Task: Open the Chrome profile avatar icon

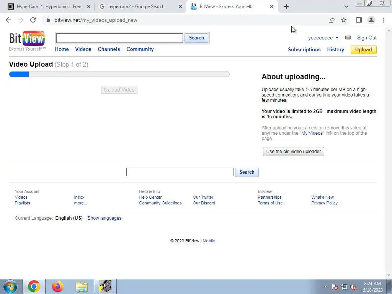Action: point(371,20)
